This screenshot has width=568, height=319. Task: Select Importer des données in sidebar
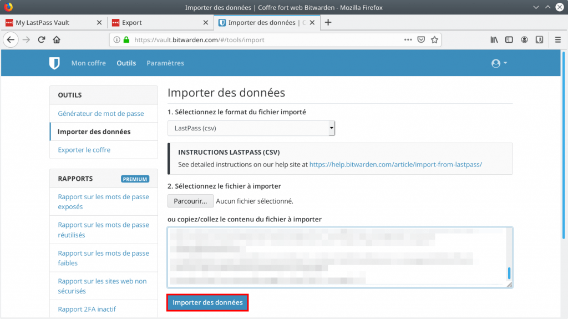coord(94,131)
